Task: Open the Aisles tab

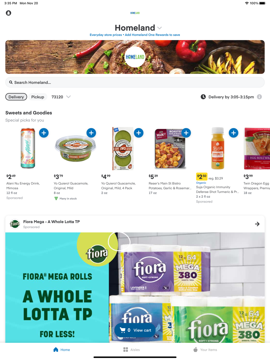Action: 131,350
